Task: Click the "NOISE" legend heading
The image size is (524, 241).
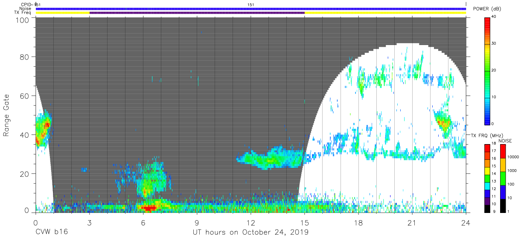Action: (504, 141)
